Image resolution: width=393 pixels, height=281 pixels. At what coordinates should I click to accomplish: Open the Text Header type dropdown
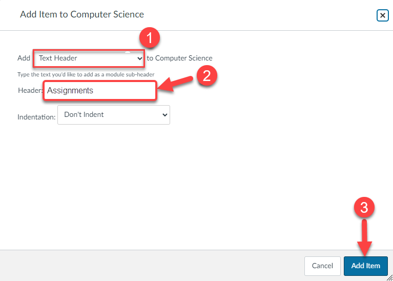coord(88,58)
